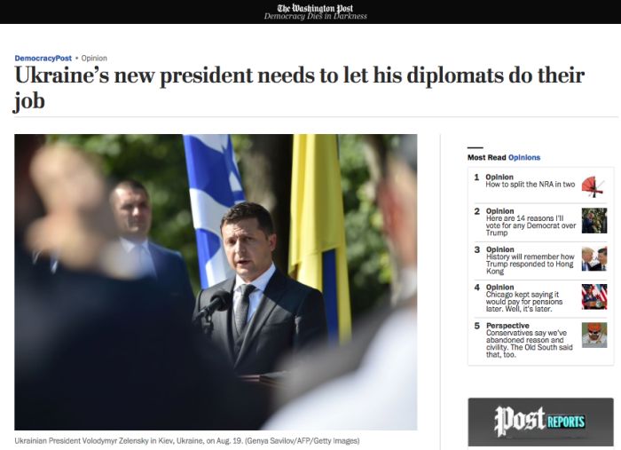621x450 pixels.
Task: Click the Perspective label of item five
Action: pos(507,326)
